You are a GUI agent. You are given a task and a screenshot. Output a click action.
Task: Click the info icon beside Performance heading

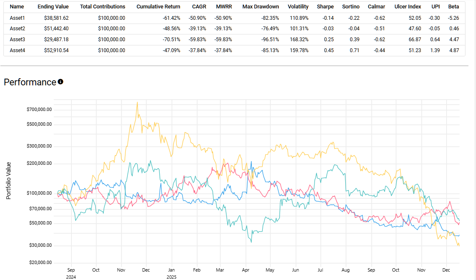[x=61, y=82]
